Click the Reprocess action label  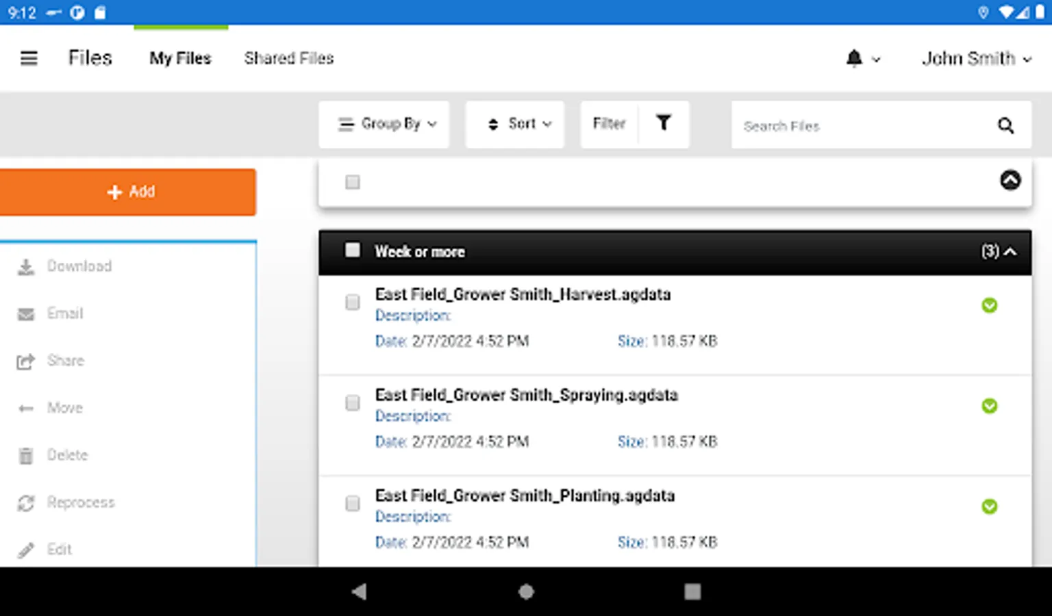(81, 502)
